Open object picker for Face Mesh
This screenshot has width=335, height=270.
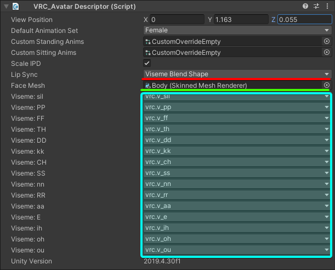coord(327,86)
